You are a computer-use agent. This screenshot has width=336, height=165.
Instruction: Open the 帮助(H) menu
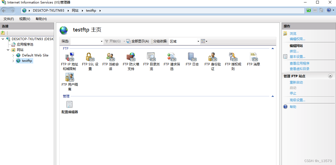[41, 19]
